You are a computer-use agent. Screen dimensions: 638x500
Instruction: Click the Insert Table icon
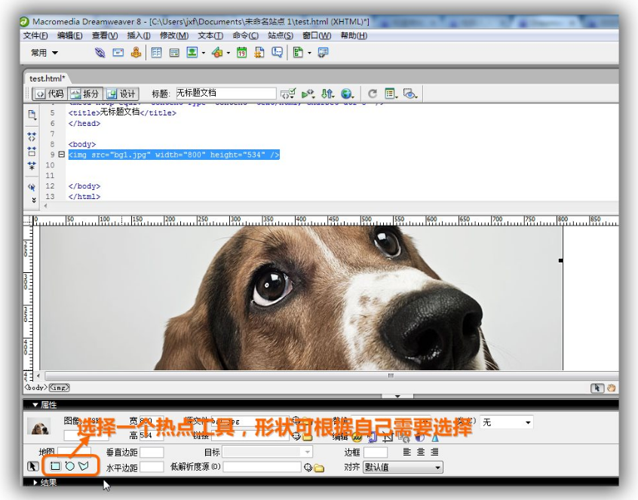click(156, 53)
